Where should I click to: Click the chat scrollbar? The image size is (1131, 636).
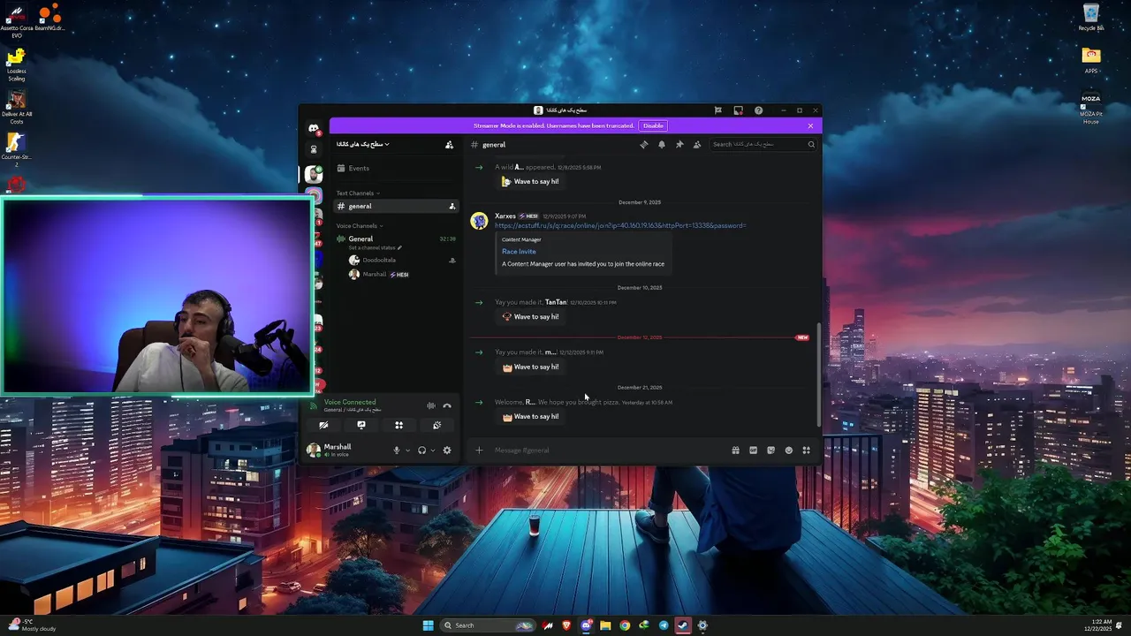[818, 374]
